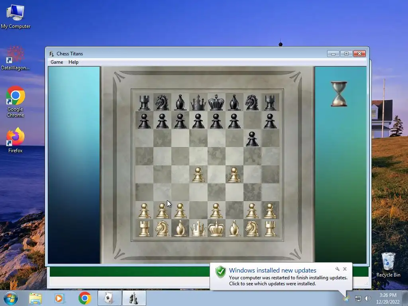Minimize the Chess Titans window
Viewport: 408px width, 306px height.
(x=333, y=54)
